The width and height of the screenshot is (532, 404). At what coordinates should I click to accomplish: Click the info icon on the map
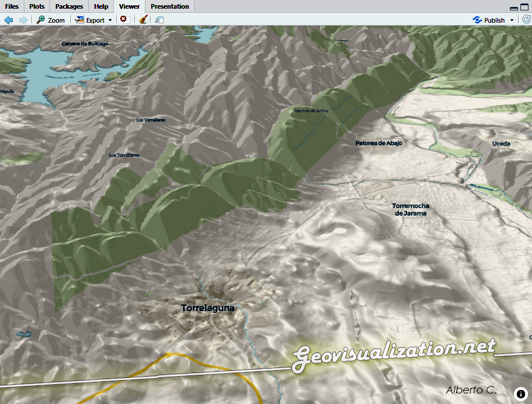(x=520, y=394)
